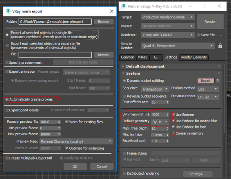Image resolution: width=231 pixels, height=179 pixels.
Task: Switch to the Common tab
Action: point(127,57)
